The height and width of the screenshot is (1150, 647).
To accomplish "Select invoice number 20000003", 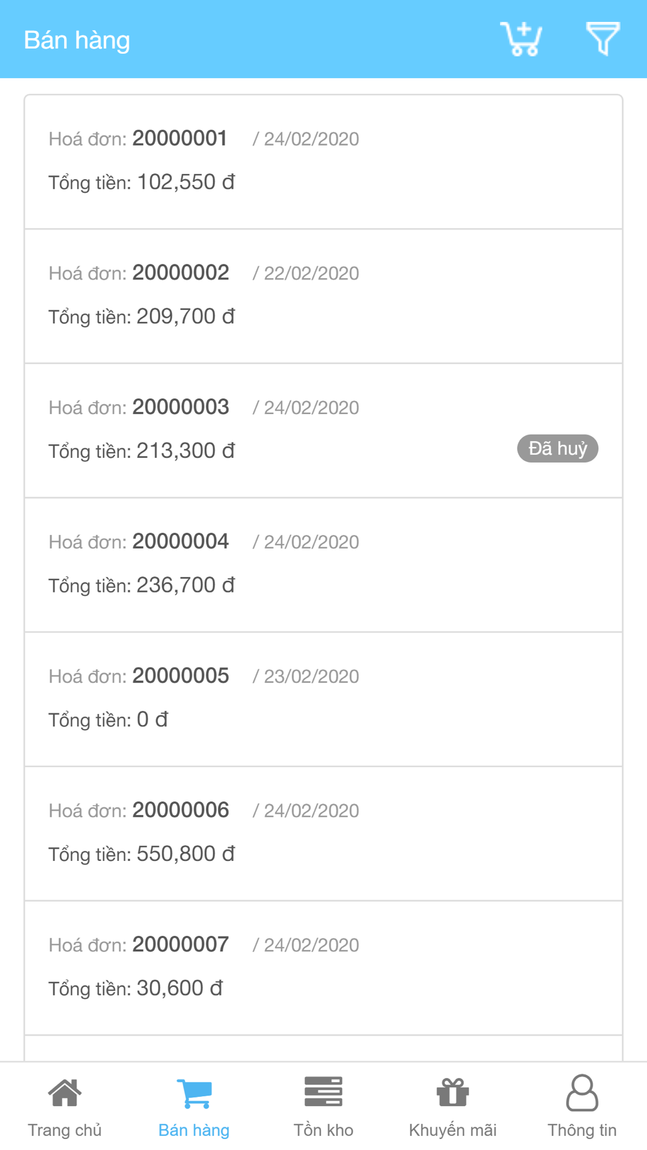I will coord(181,407).
